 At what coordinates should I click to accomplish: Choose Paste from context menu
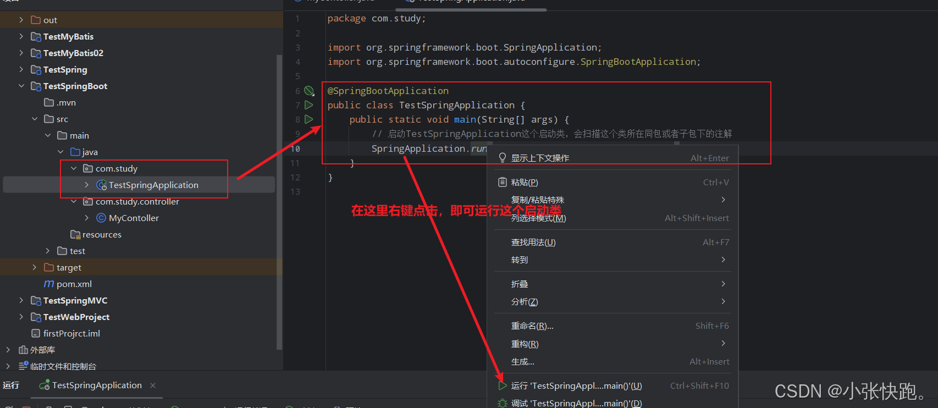click(x=613, y=182)
